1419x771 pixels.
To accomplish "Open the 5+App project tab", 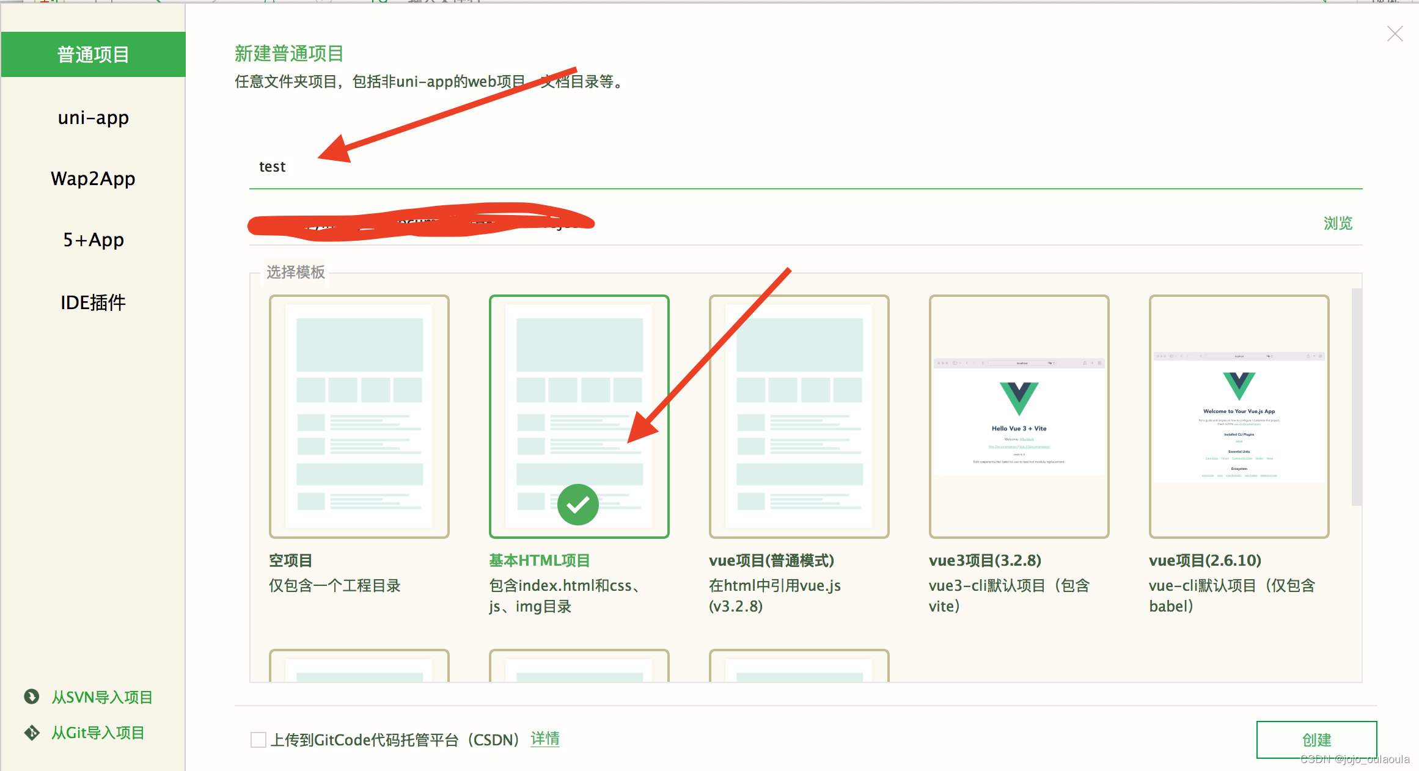I will coord(93,239).
